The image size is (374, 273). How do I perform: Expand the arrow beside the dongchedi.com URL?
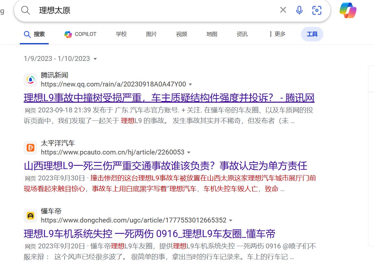pyautogui.click(x=231, y=221)
